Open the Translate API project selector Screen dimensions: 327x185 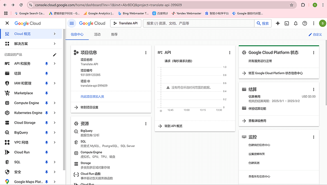tap(125, 23)
